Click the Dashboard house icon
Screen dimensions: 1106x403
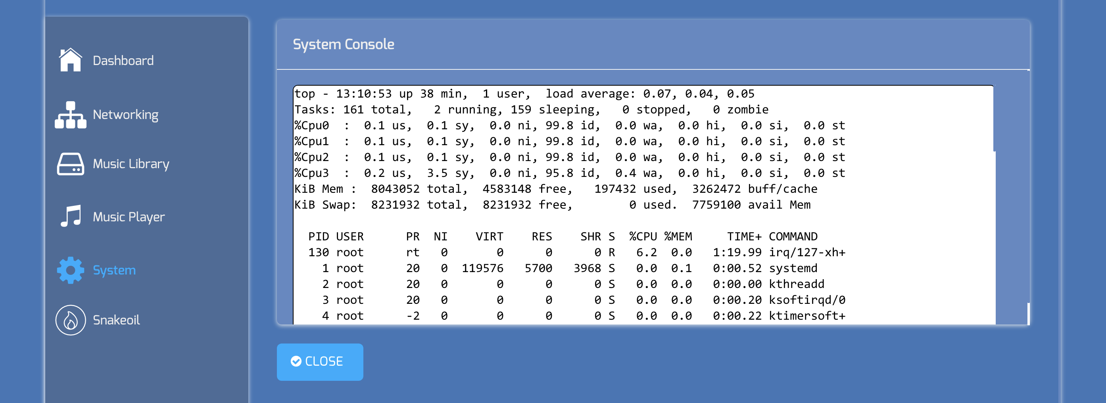[x=70, y=59]
